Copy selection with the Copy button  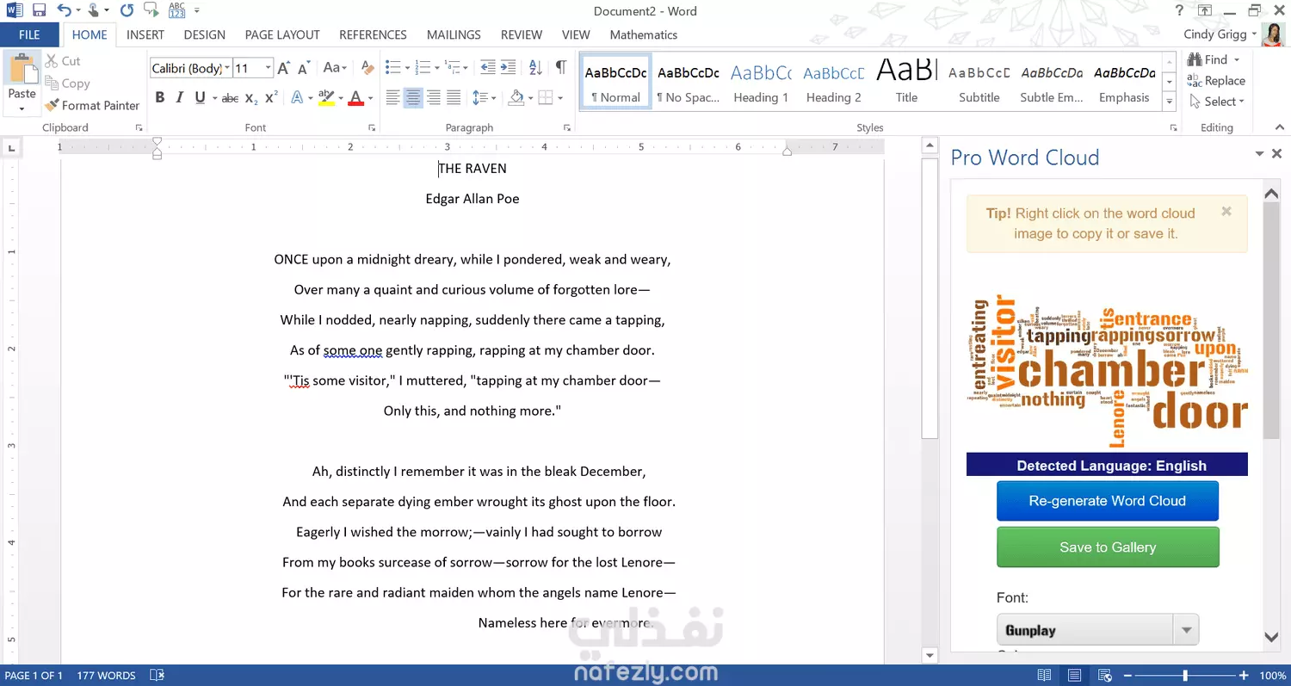coord(67,83)
